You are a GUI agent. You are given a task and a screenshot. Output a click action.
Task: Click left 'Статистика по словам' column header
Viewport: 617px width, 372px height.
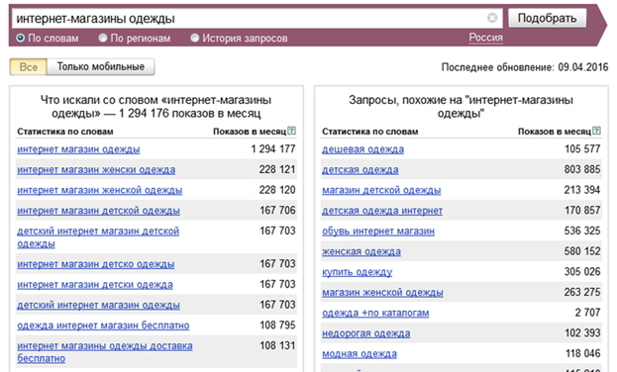click(65, 132)
